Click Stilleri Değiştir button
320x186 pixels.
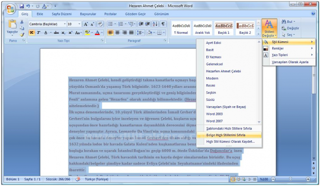tap(270, 28)
